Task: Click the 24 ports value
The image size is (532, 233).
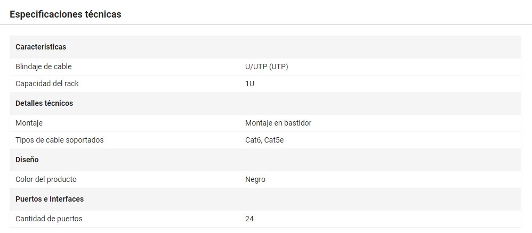Action: click(x=249, y=219)
